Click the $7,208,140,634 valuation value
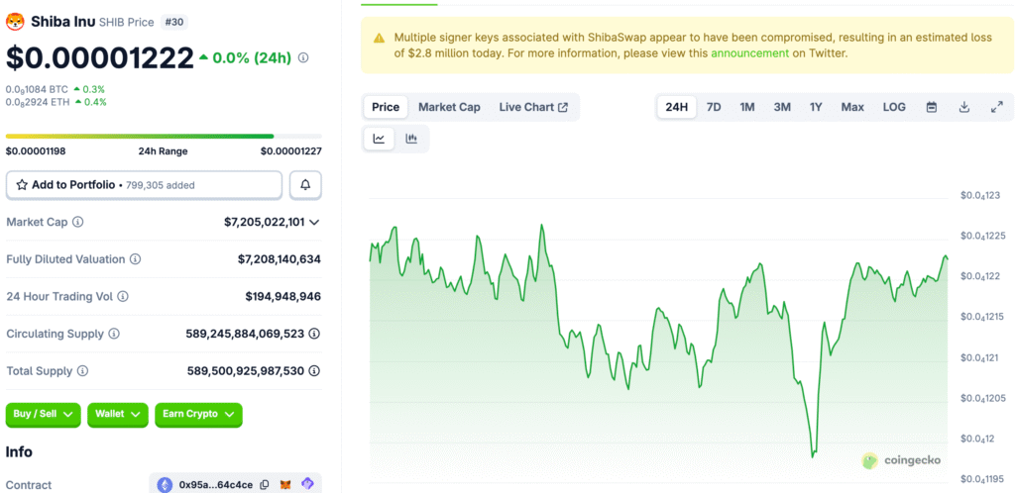1015x493 pixels. [279, 259]
